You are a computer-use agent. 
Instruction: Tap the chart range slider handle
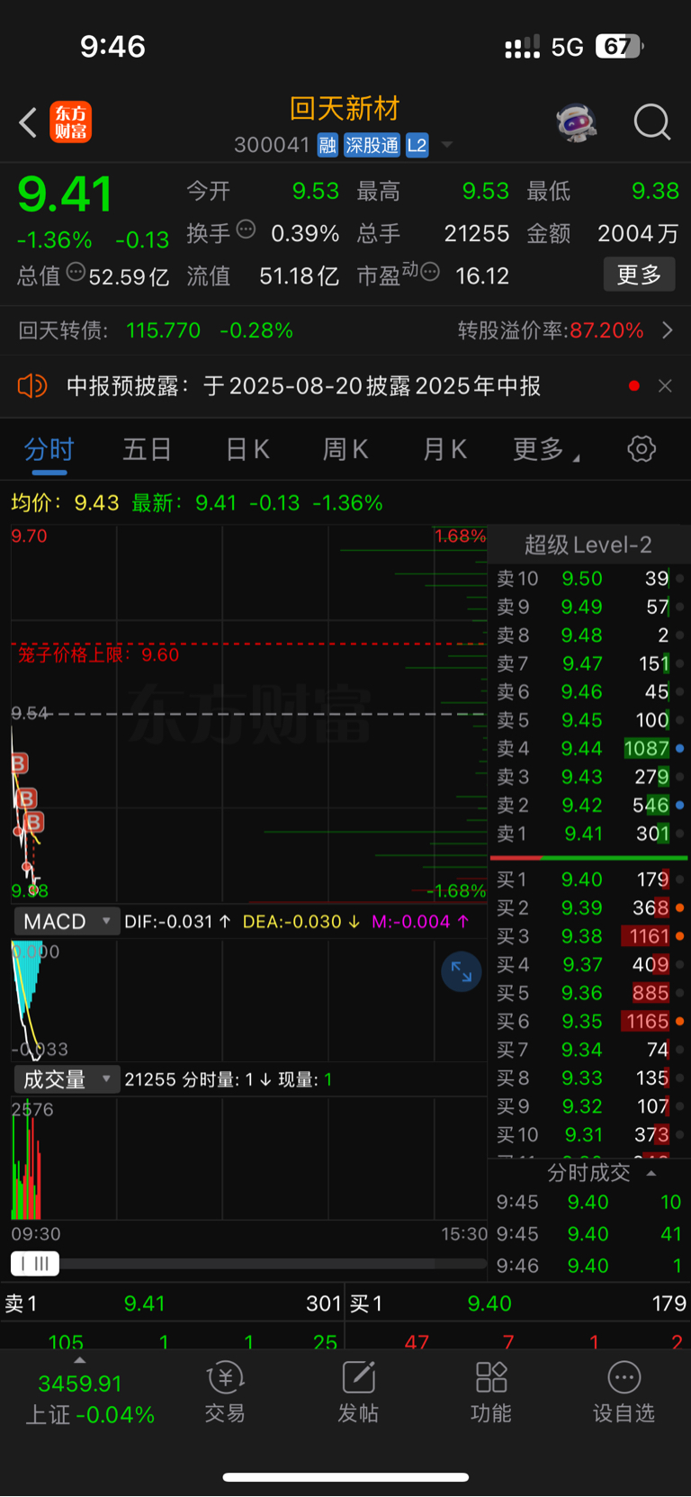35,1264
